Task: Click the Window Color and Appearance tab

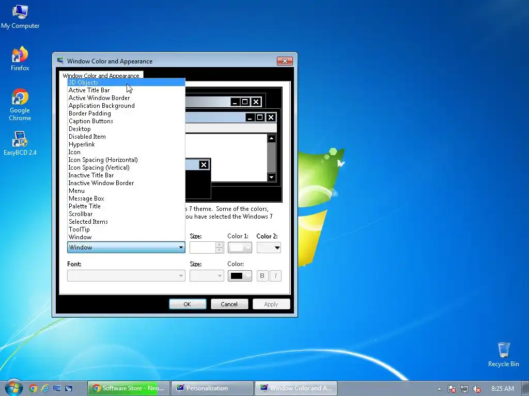Action: [101, 75]
